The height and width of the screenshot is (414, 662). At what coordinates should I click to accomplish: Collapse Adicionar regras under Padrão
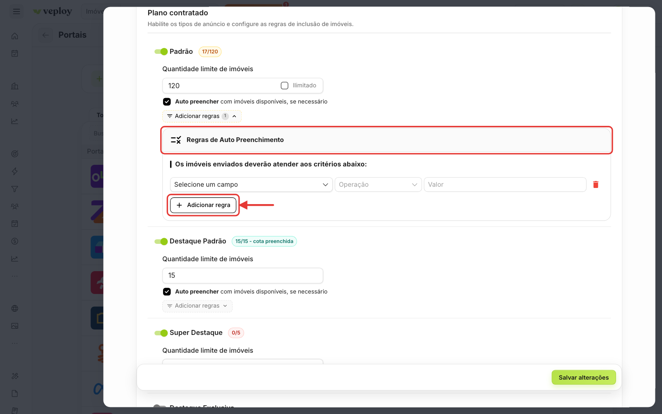coord(202,116)
